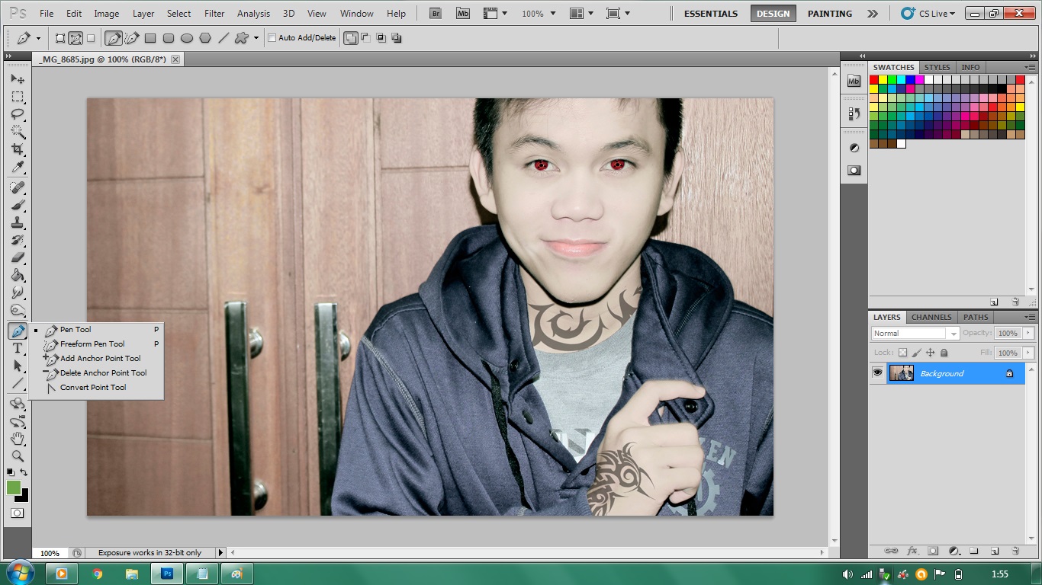Choose Polygon shape in options bar
Viewport: 1042px width, 585px height.
(x=205, y=37)
